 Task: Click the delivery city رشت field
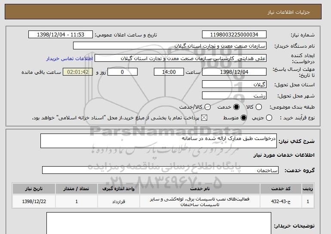tap(234, 95)
